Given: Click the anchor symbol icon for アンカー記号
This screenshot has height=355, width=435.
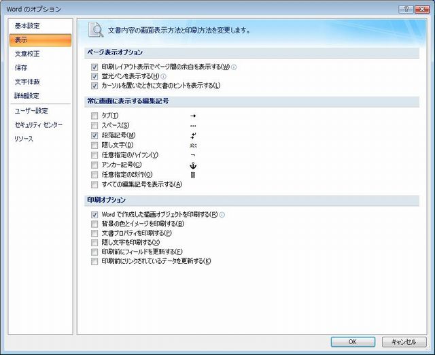Looking at the screenshot, I should [x=193, y=165].
